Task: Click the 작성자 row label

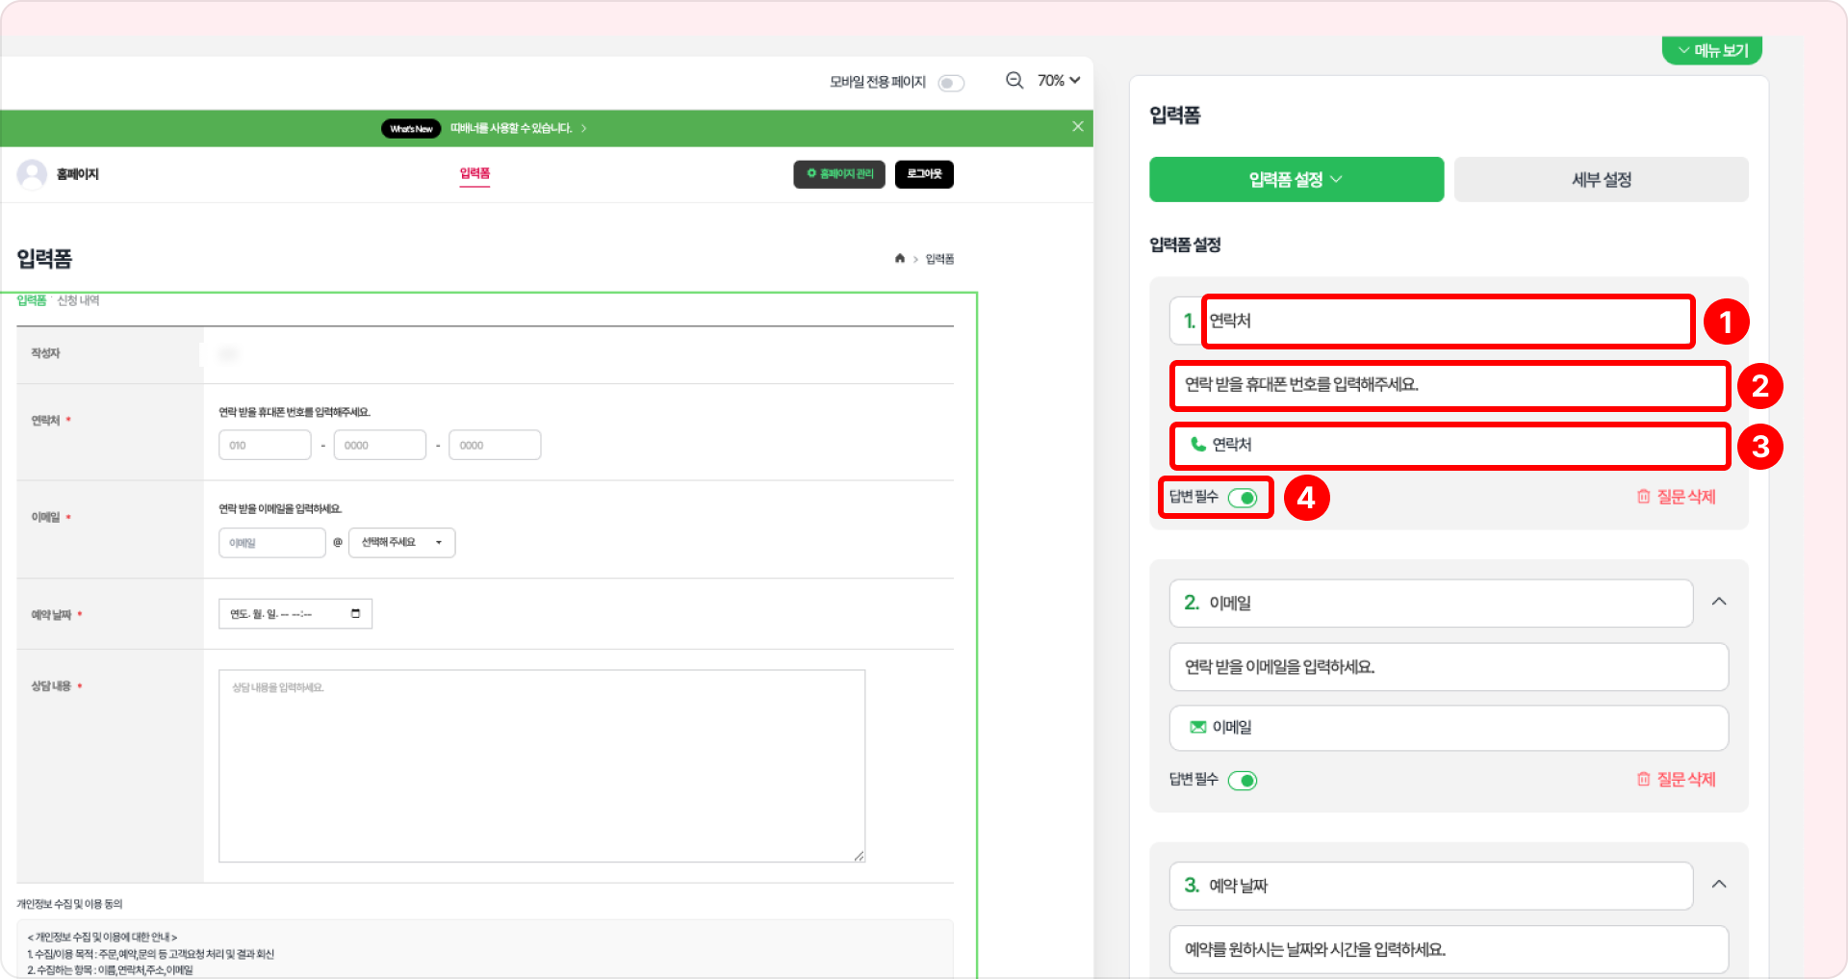Action: coord(45,353)
